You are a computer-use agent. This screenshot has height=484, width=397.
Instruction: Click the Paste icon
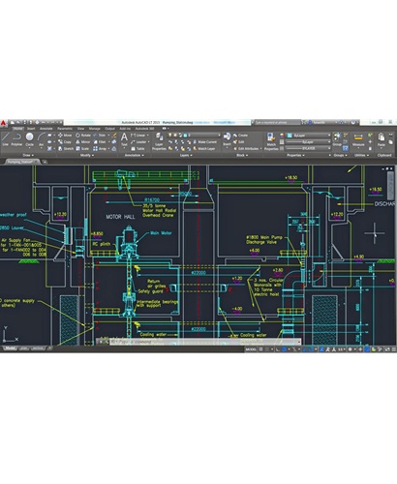click(x=382, y=139)
